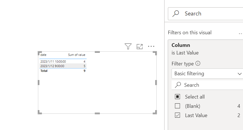This screenshot has height=130, width=243.
Task: Click the top-middle resize handle of the visual
Action: (x=97, y=52)
